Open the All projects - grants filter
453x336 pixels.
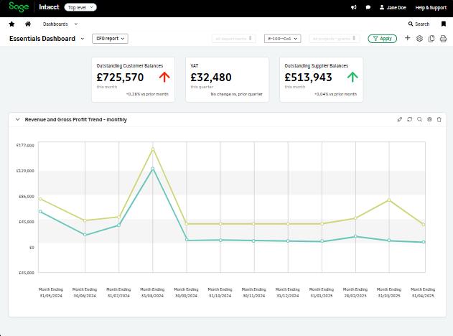335,39
